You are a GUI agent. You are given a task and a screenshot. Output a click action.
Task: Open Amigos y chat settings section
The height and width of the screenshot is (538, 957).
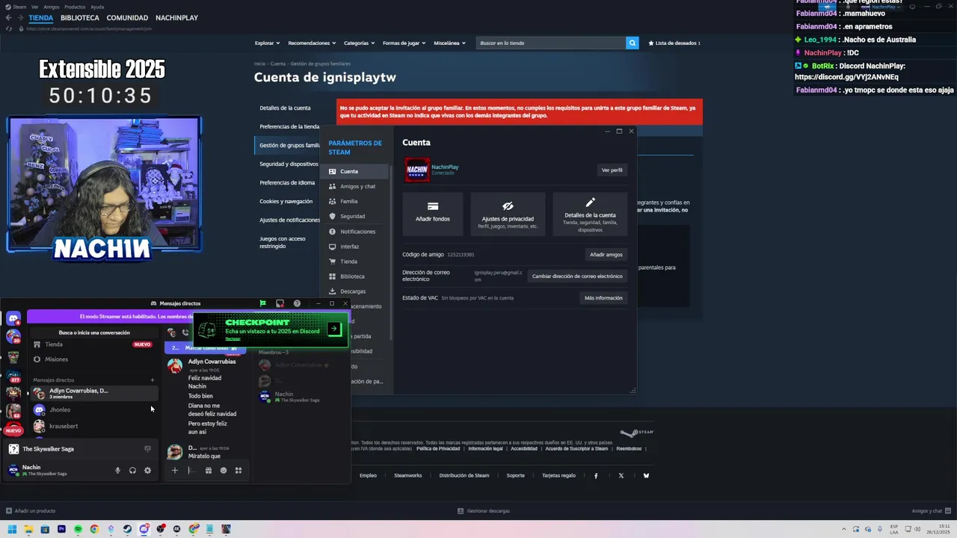pyautogui.click(x=355, y=186)
